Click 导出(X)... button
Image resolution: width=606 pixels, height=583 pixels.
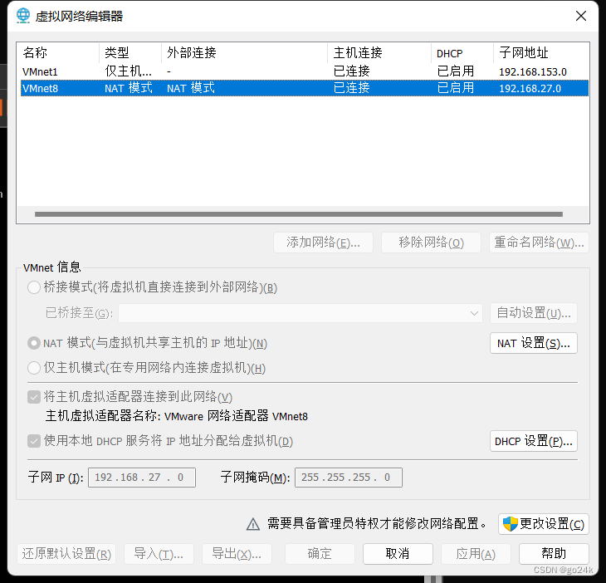pyautogui.click(x=237, y=554)
